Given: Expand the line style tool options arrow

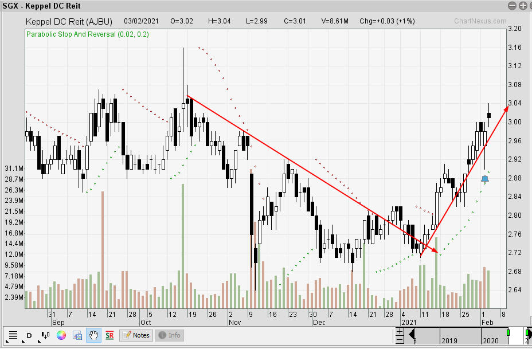Looking at the screenshot, I should (6, 342).
